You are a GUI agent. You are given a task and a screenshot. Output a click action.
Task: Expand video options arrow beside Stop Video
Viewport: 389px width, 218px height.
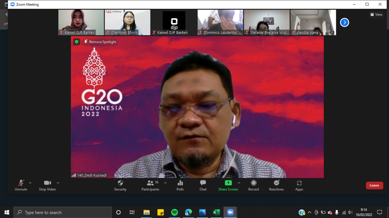pos(58,183)
